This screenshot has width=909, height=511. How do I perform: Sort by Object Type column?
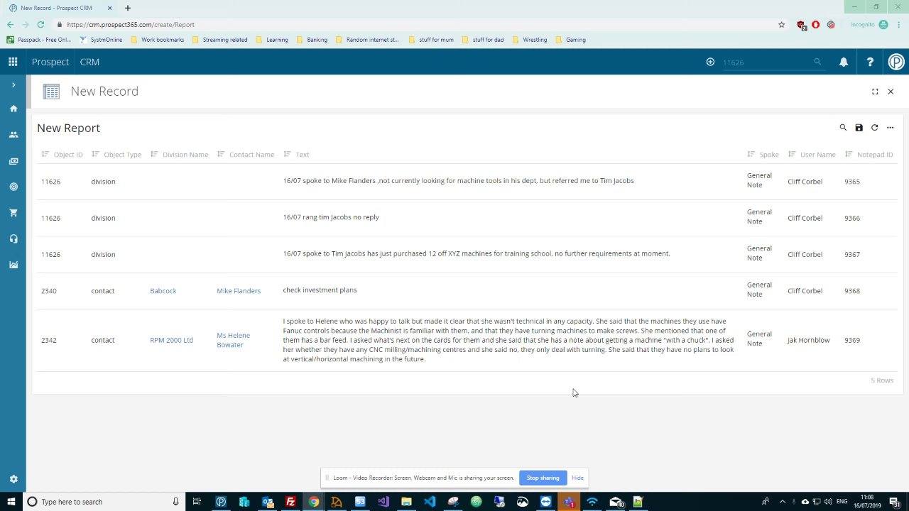(116, 154)
